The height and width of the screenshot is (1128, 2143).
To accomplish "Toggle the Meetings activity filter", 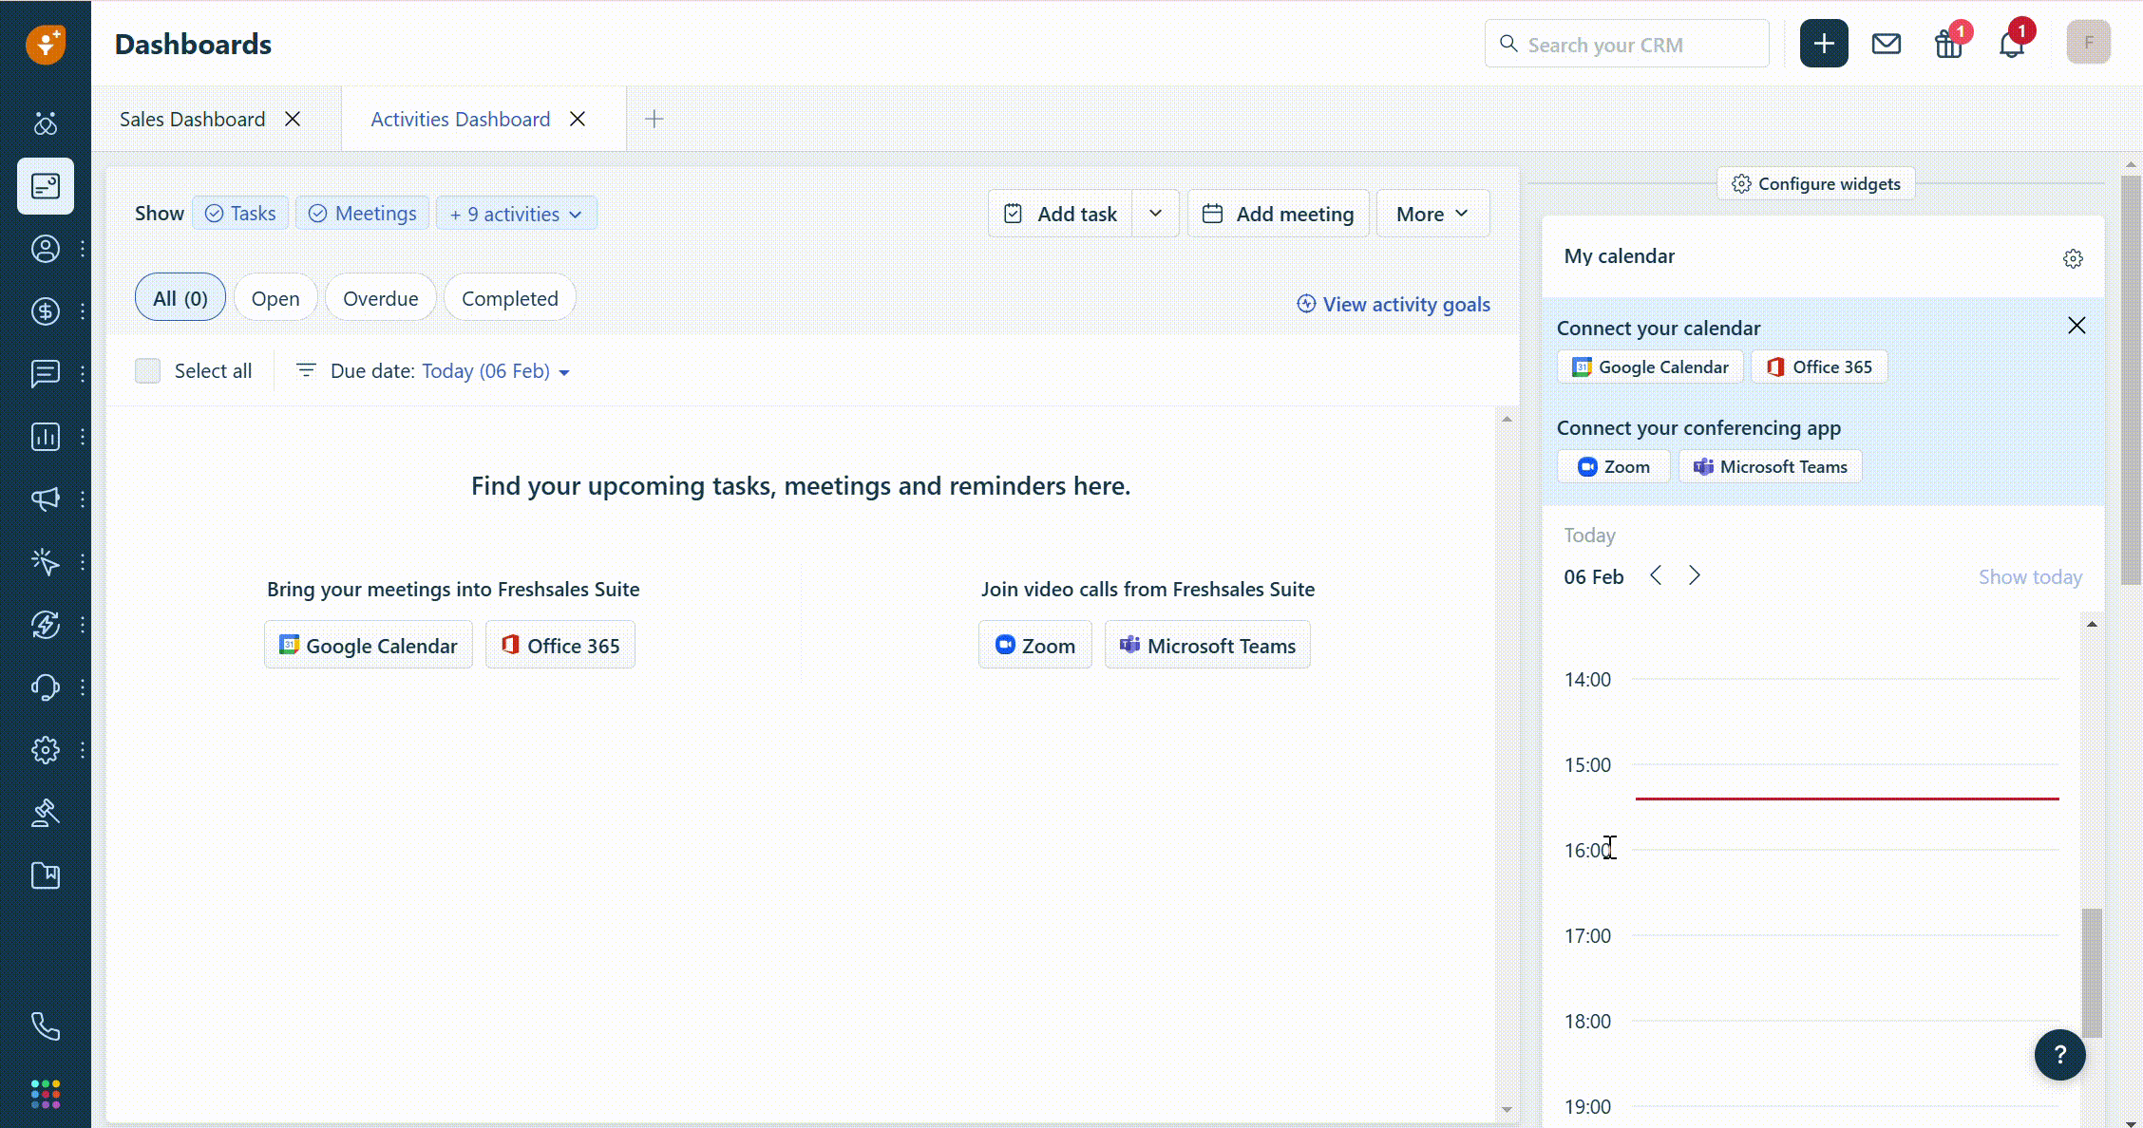I will tap(363, 214).
